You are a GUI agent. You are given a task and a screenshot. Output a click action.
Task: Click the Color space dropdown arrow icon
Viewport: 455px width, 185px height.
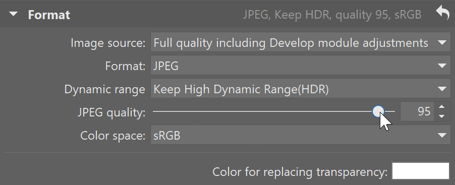click(442, 136)
